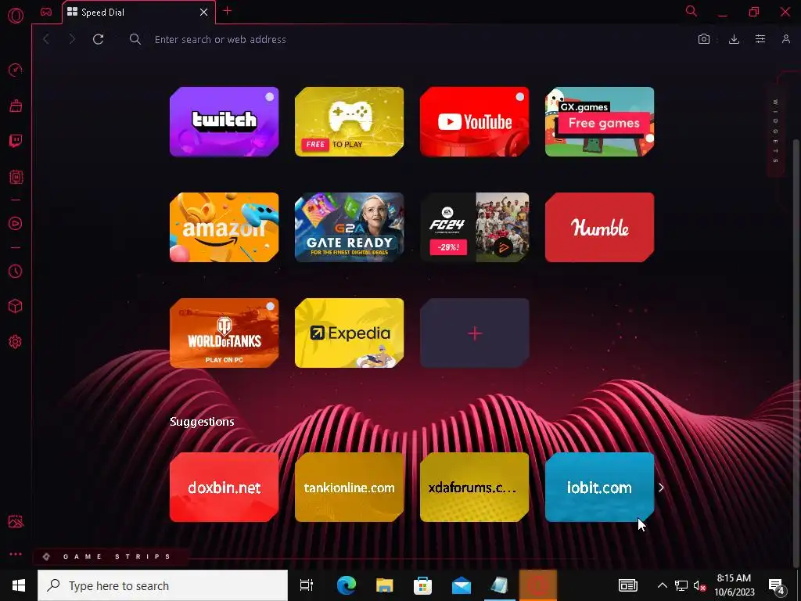
Task: Open the Expedia speed dial tile
Action: tap(350, 333)
